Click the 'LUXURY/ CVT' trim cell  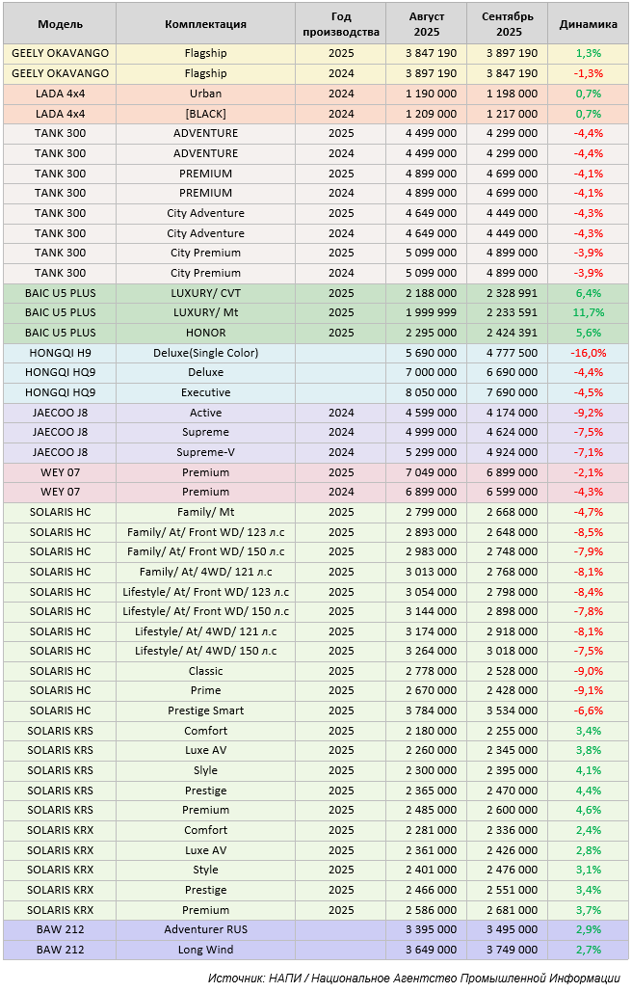click(205, 293)
